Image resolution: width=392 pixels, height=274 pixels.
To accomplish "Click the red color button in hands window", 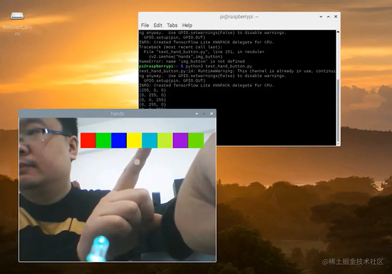I will pos(88,140).
